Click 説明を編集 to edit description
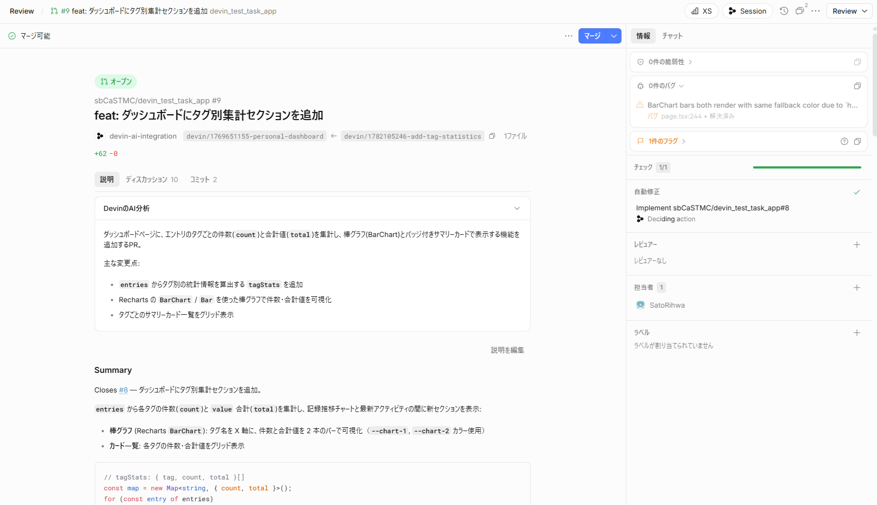Viewport: 877px width, 505px height. point(507,350)
